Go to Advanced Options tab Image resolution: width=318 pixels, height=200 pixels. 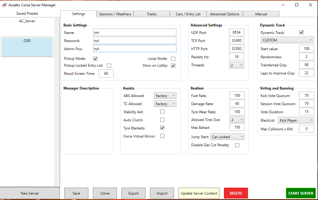pos(225,14)
